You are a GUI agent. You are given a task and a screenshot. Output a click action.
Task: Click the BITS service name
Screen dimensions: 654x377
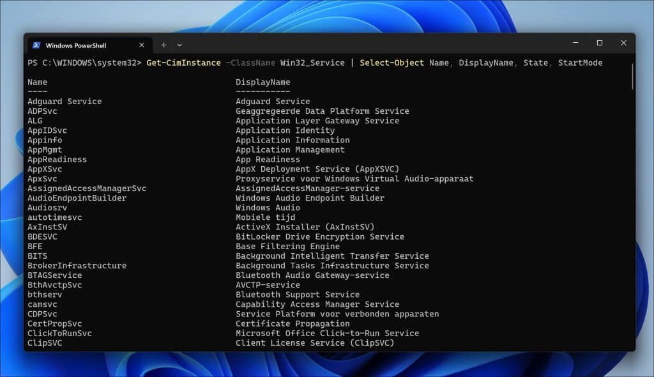pyautogui.click(x=37, y=256)
